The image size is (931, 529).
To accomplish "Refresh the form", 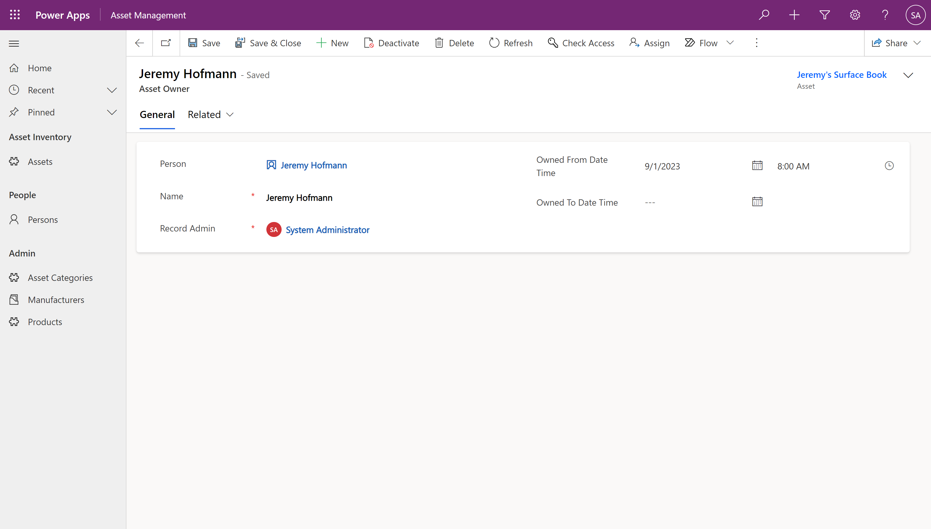I will point(511,43).
